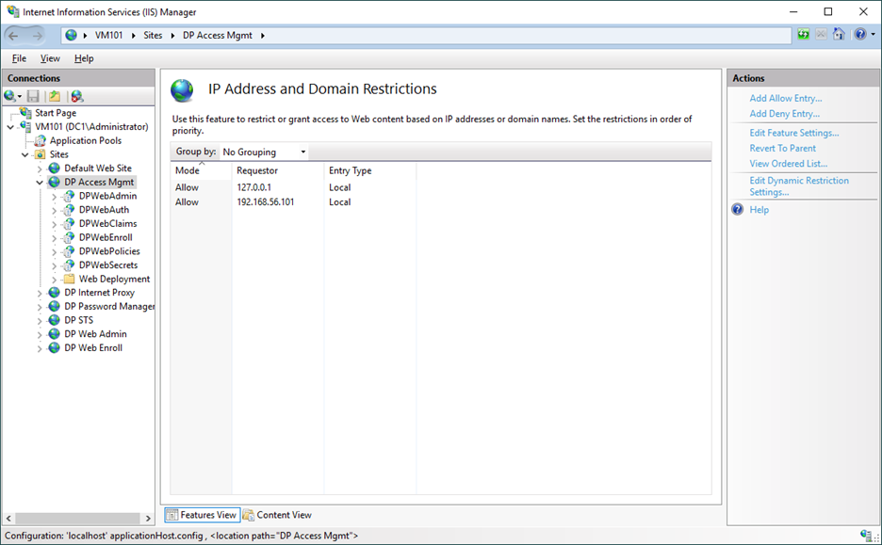Click the Up folder icon in Connections toolbar
The width and height of the screenshot is (882, 545).
55,96
